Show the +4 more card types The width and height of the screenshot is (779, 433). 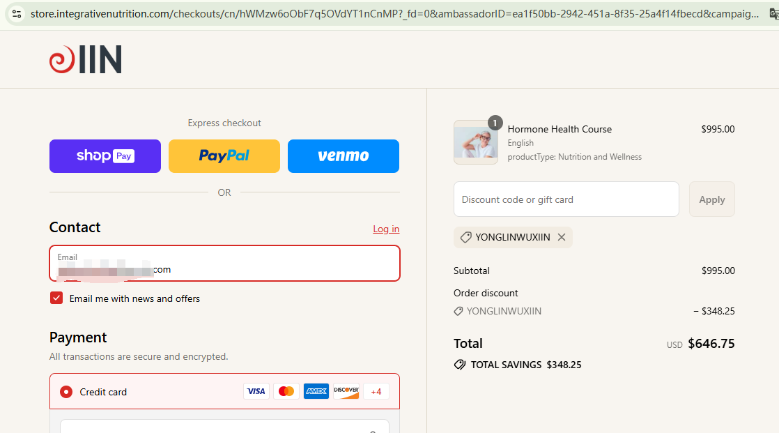(x=376, y=392)
